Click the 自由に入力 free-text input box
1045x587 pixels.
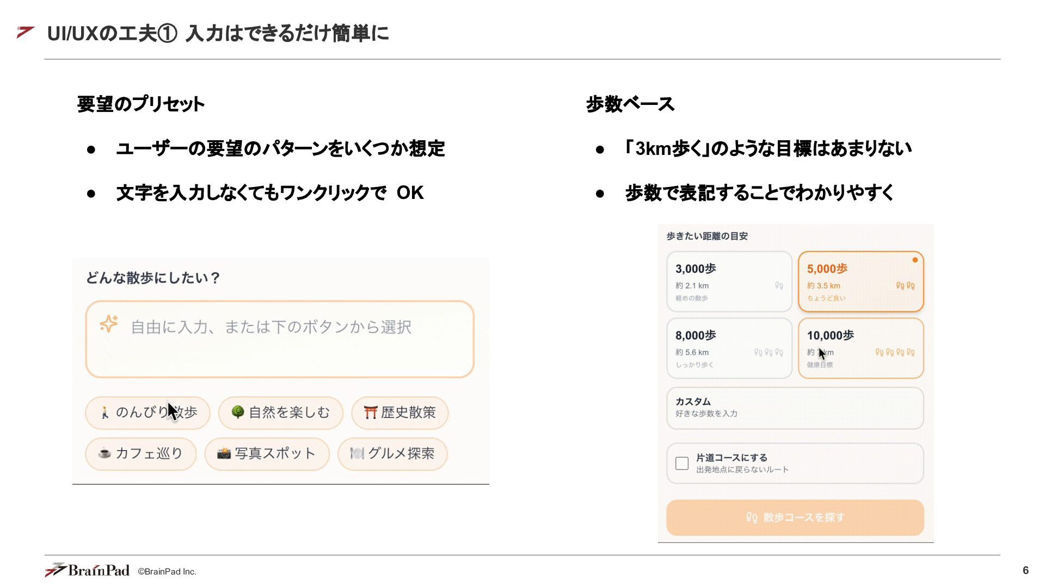click(280, 339)
